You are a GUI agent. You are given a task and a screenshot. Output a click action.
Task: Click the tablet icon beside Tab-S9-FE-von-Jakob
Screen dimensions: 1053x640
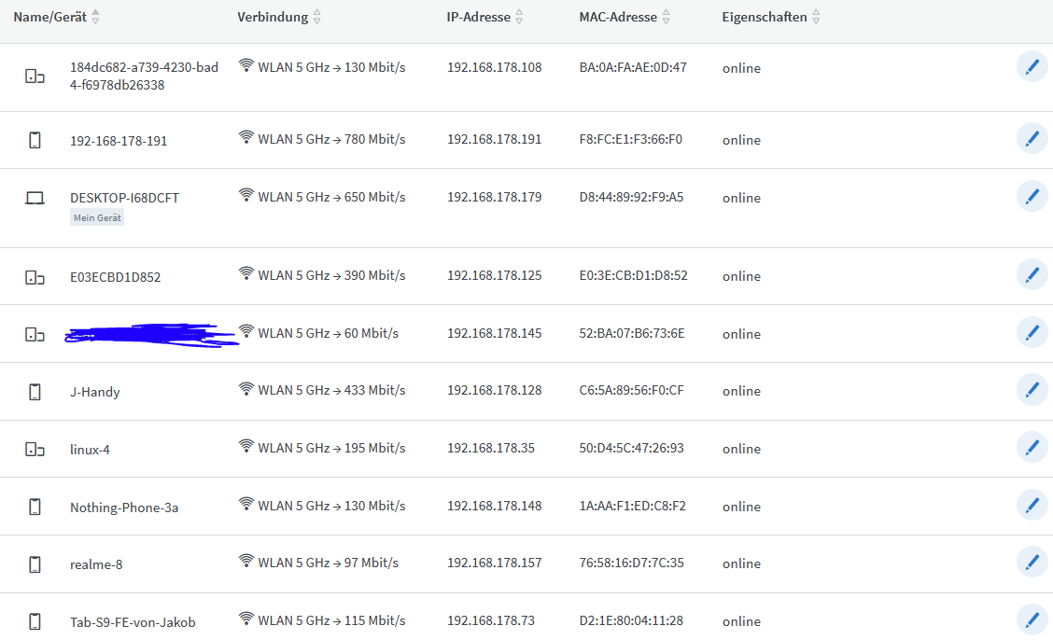point(35,622)
